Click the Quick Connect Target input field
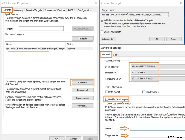 click(x=41, y=29)
